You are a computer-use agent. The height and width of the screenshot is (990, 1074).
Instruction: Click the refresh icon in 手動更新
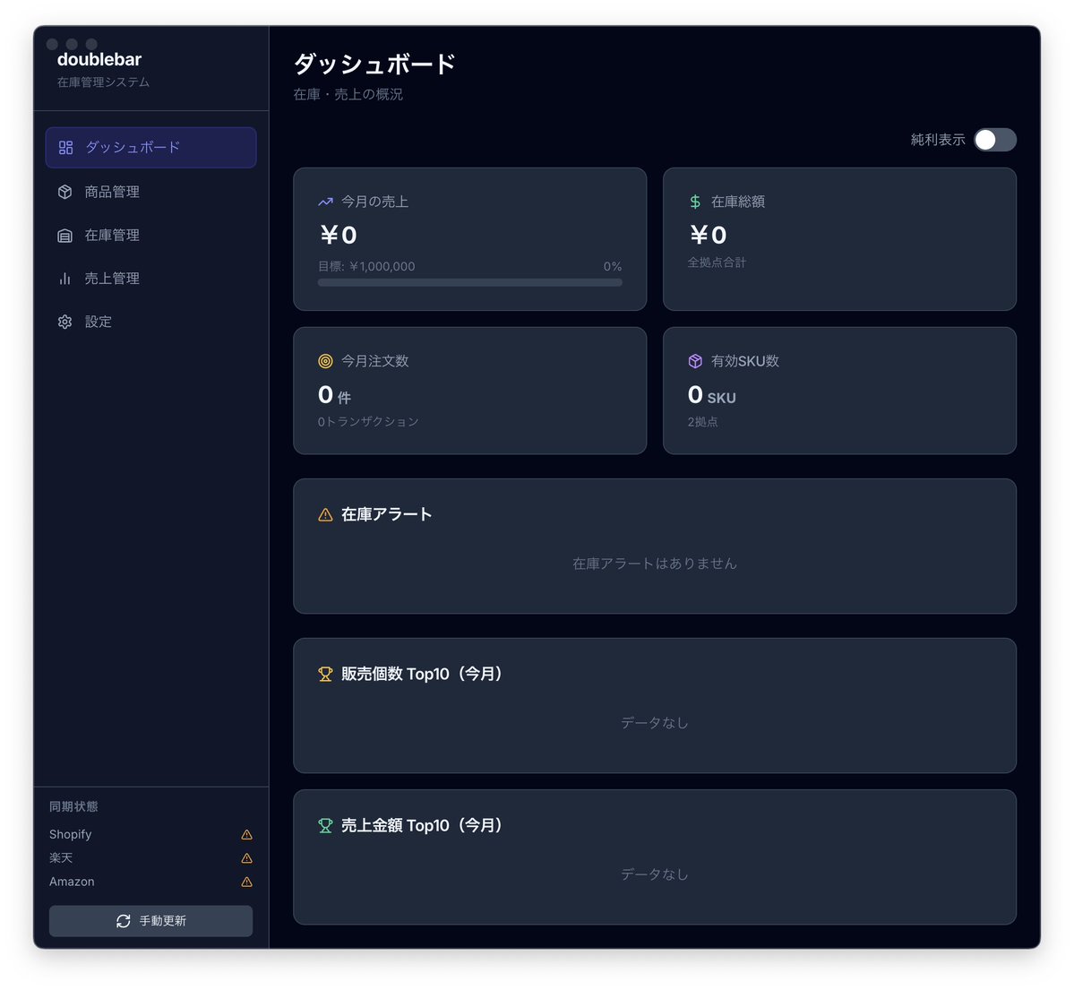tap(124, 921)
